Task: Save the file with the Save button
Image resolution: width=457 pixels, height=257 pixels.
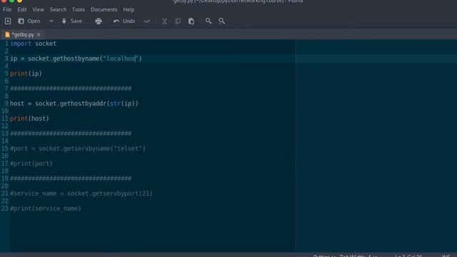Action: coord(72,21)
